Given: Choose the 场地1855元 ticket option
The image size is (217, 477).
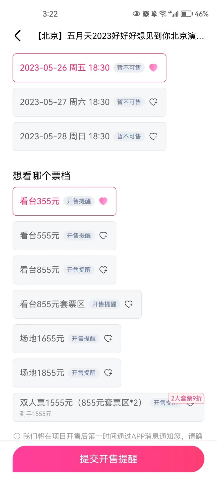Looking at the screenshot, I should 42,373.
